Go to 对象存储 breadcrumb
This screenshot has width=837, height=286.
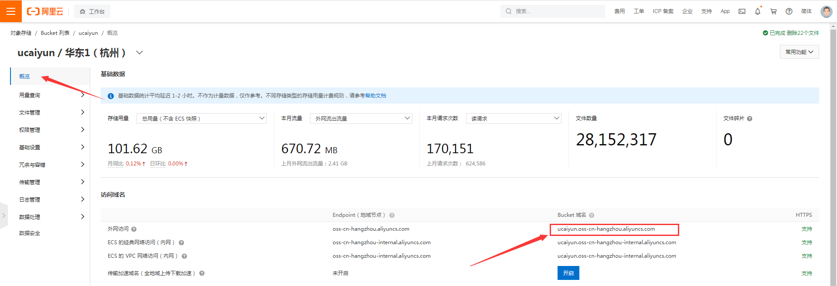pyautogui.click(x=21, y=33)
